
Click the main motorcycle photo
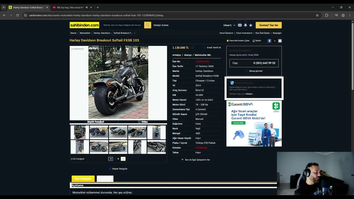pyautogui.click(x=118, y=82)
